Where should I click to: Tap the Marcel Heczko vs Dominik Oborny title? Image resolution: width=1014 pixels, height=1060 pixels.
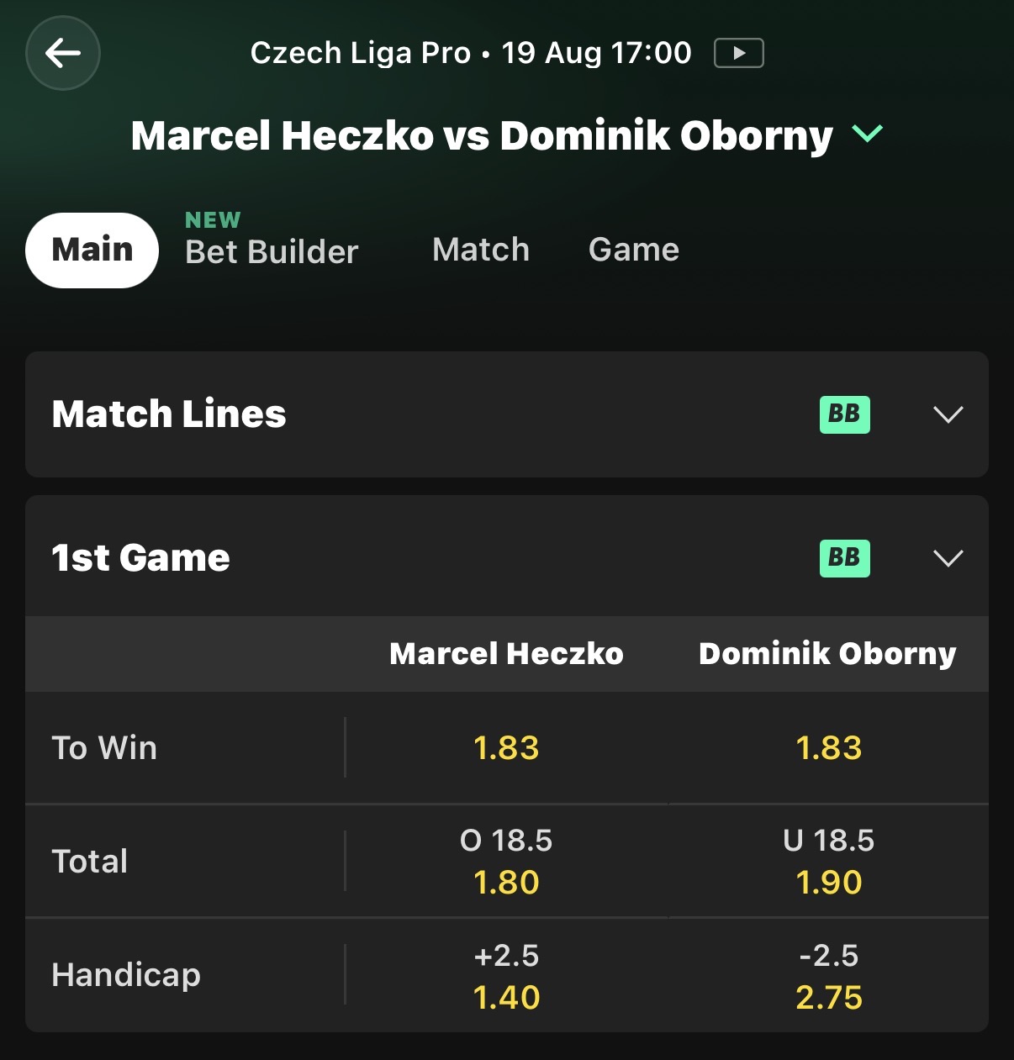482,135
